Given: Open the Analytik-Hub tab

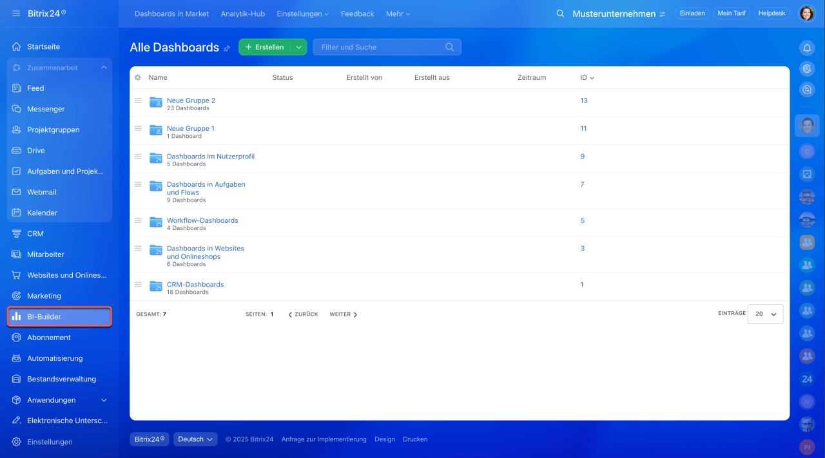Looking at the screenshot, I should (242, 14).
